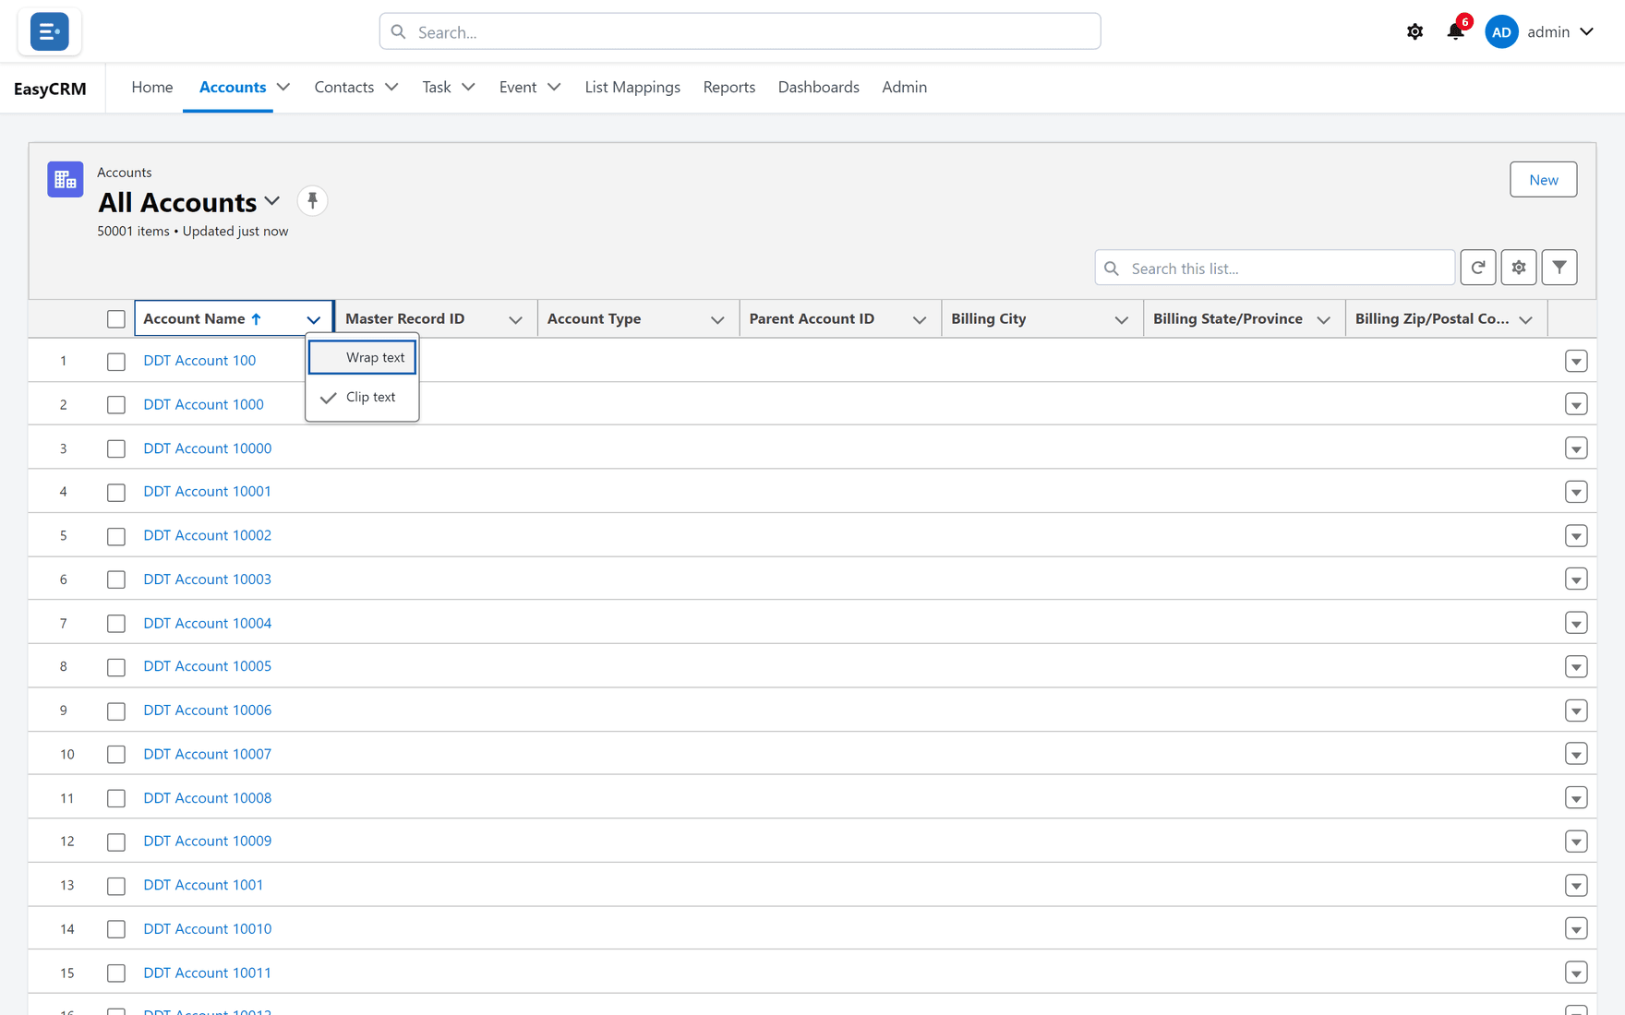Open list view controls gear

coord(1519,268)
